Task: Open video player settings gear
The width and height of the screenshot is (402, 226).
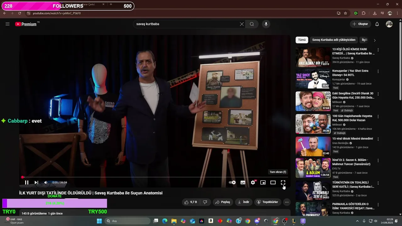Action: (x=253, y=182)
